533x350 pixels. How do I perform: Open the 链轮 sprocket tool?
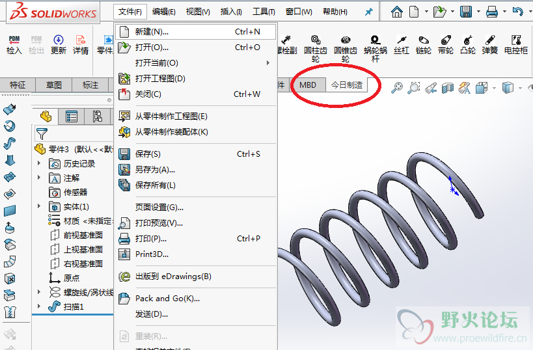tap(424, 45)
